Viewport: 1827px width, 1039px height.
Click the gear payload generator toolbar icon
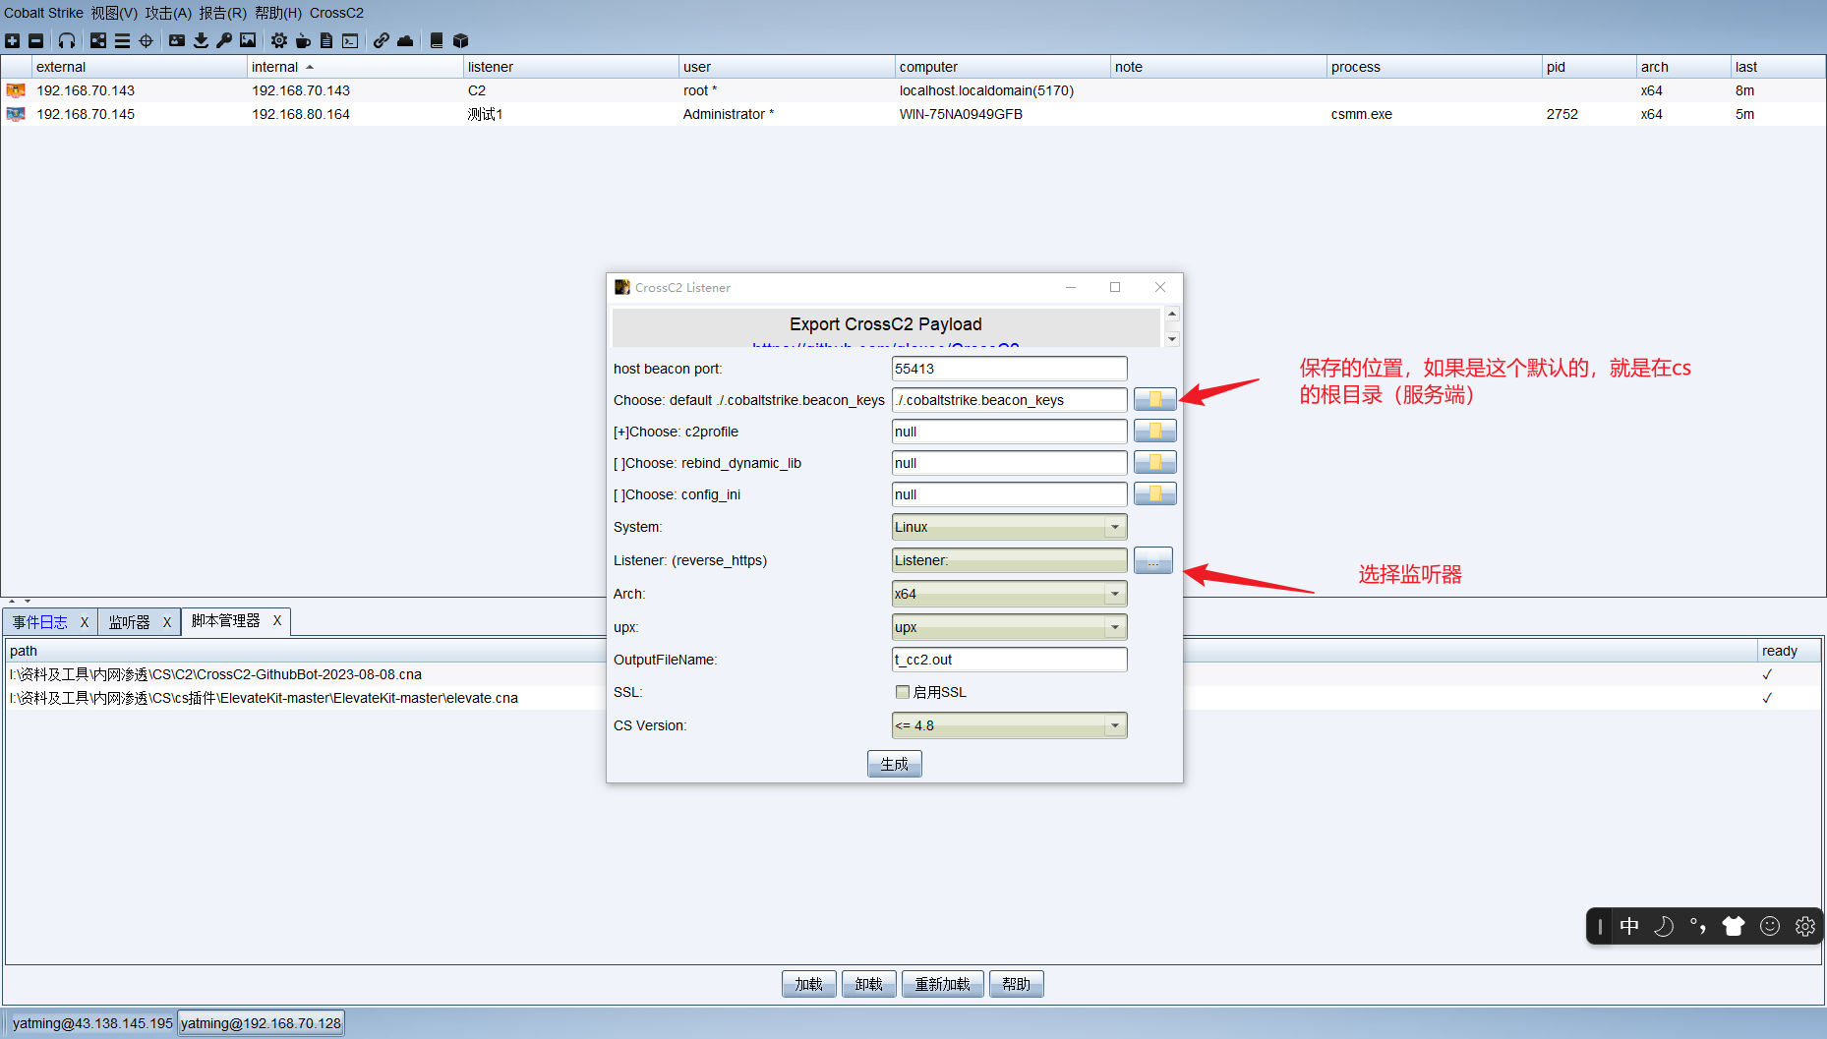tap(279, 40)
